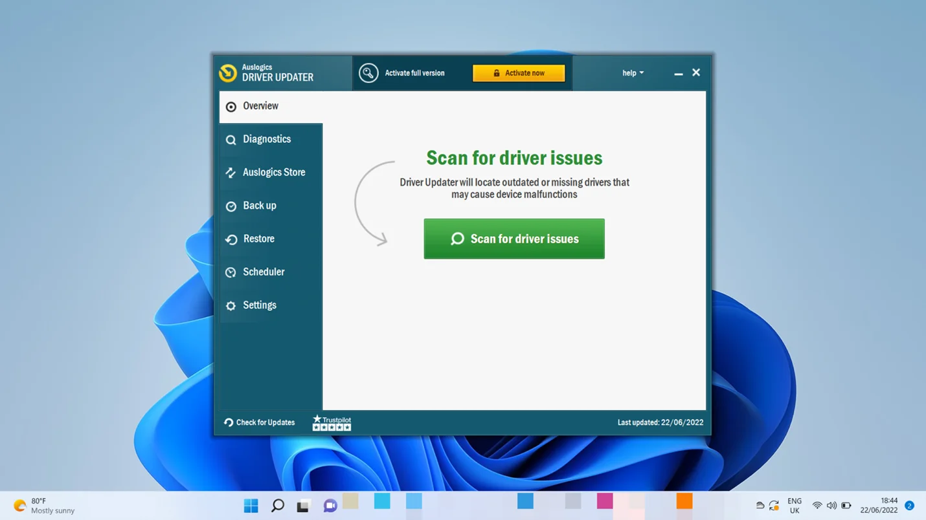Open the Chat app on the taskbar
926x520 pixels.
[330, 506]
